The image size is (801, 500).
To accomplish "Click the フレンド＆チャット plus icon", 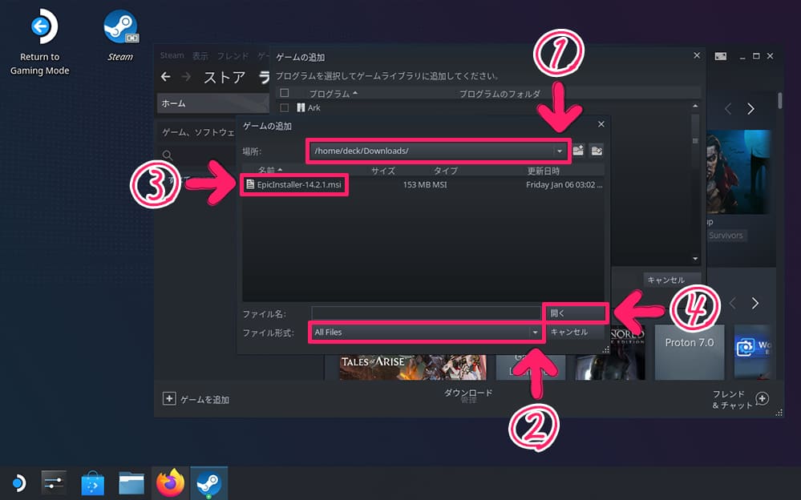I will tap(763, 398).
